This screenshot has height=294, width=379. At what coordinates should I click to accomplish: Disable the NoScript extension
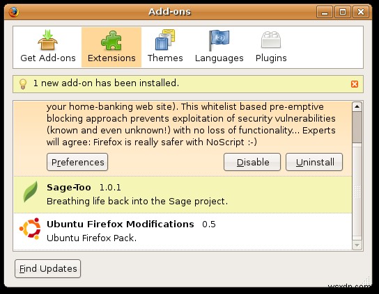click(x=252, y=162)
